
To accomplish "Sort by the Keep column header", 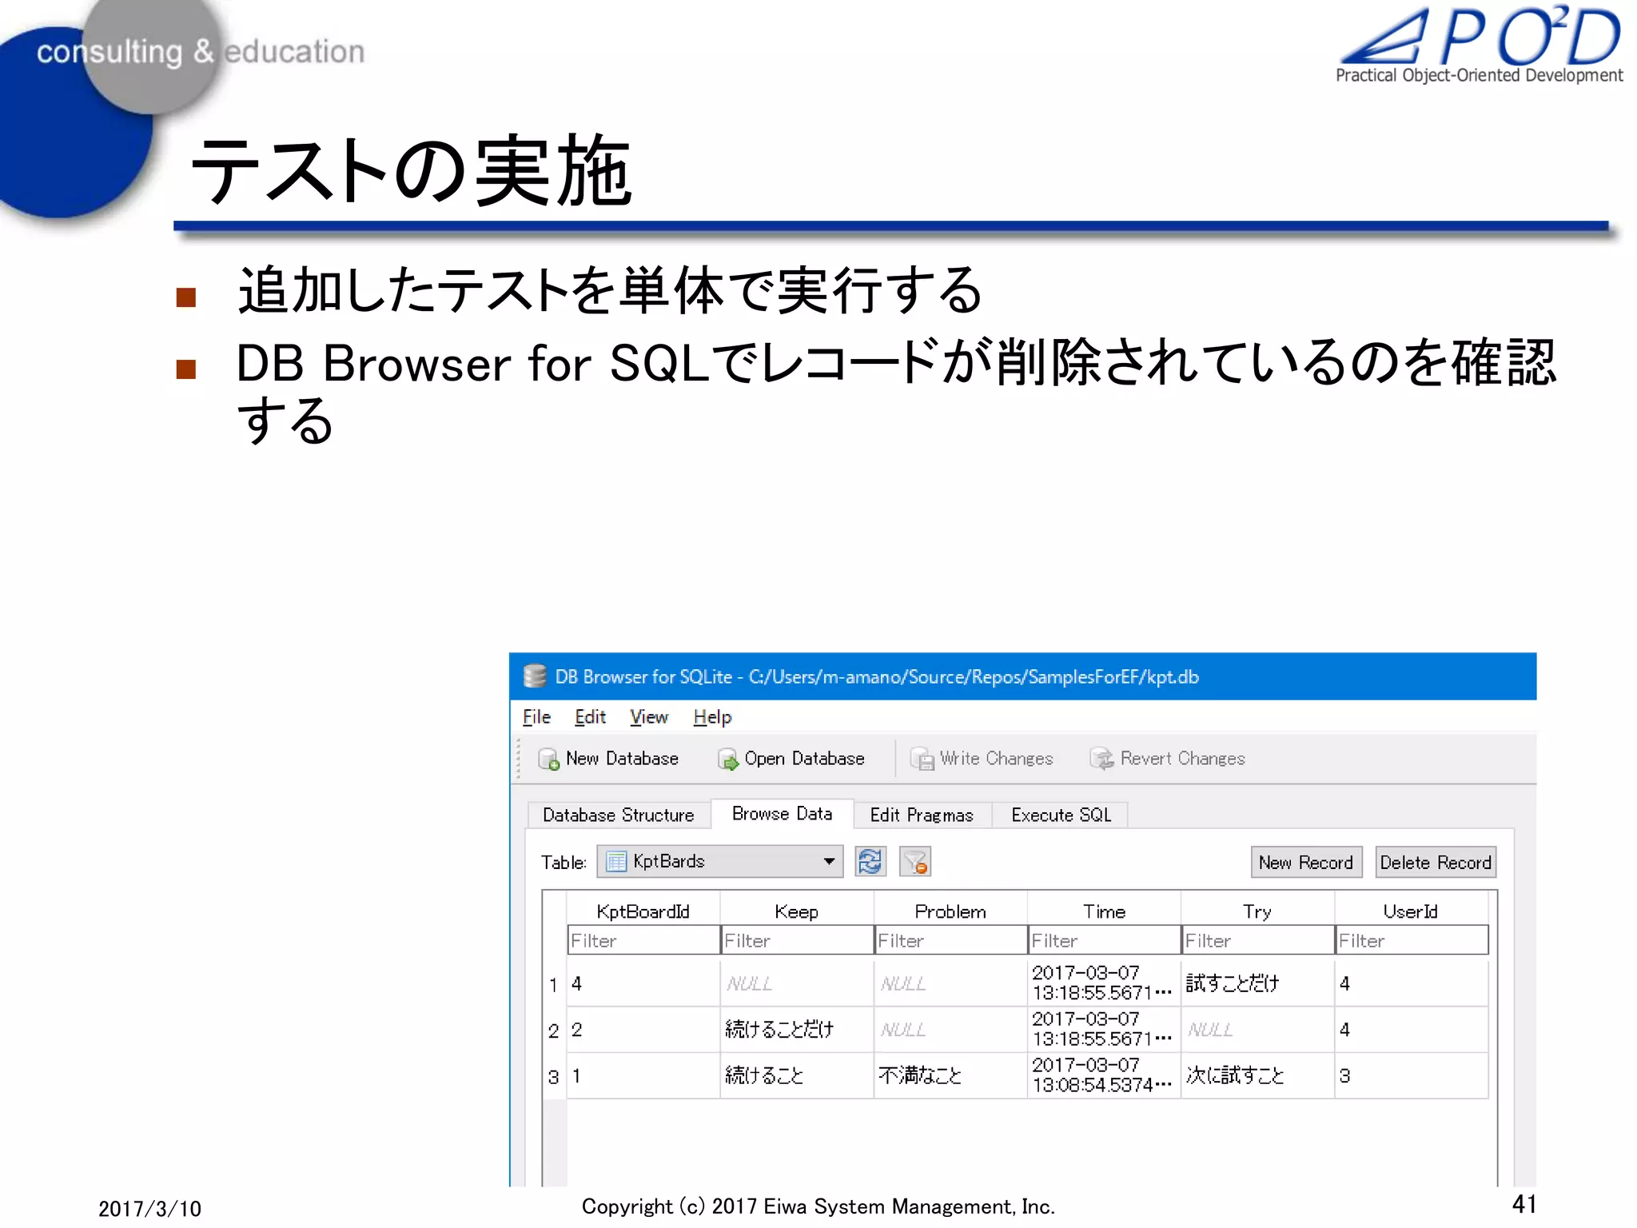I will (797, 911).
